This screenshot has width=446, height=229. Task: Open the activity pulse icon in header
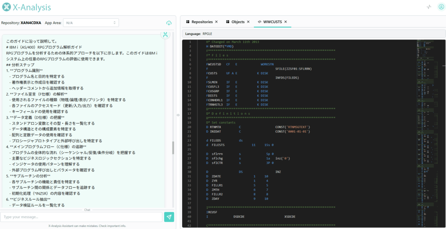coord(429,7)
